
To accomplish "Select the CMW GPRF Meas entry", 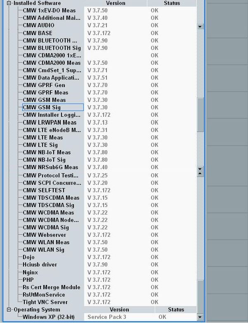I will [x=45, y=92].
